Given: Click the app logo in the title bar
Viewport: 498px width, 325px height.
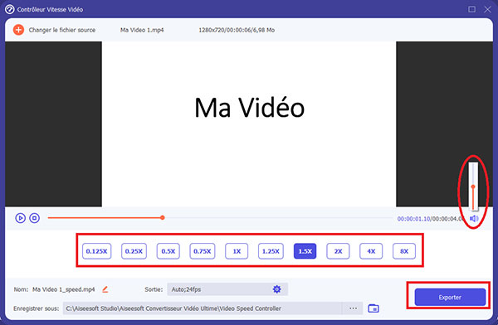Looking at the screenshot, I should click(9, 9).
